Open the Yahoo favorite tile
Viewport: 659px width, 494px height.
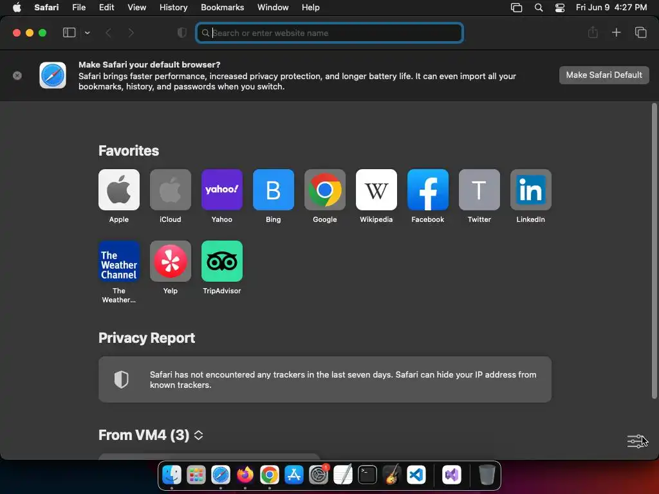pos(222,190)
